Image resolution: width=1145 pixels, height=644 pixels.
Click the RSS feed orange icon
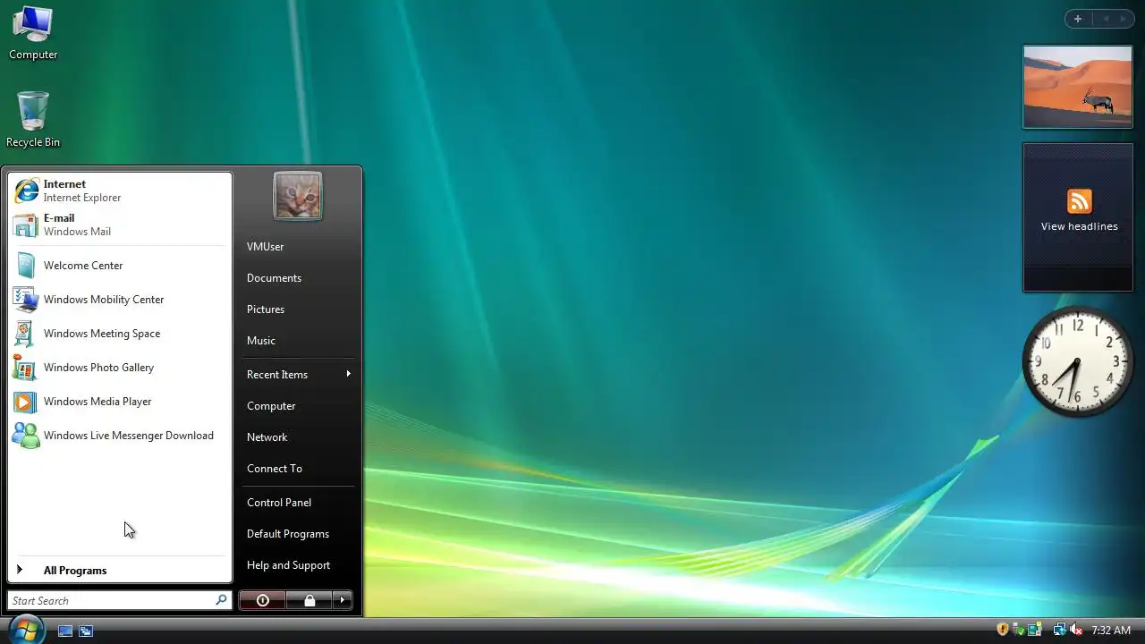tap(1079, 201)
